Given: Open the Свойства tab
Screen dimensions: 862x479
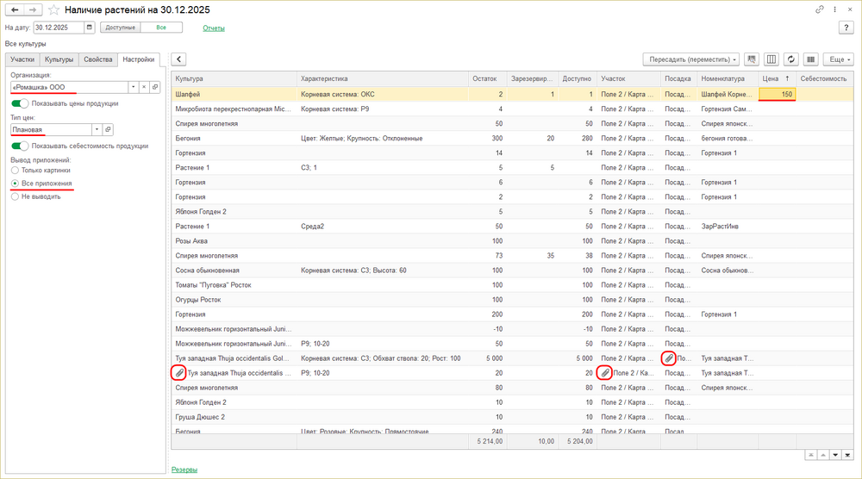Looking at the screenshot, I should click(98, 59).
